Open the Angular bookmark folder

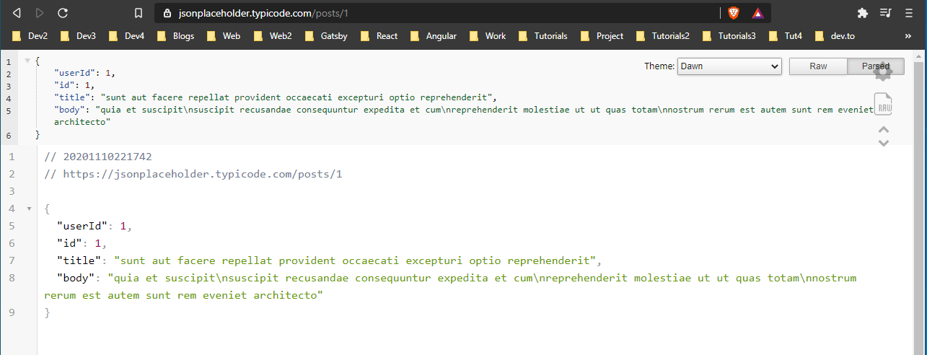(433, 36)
